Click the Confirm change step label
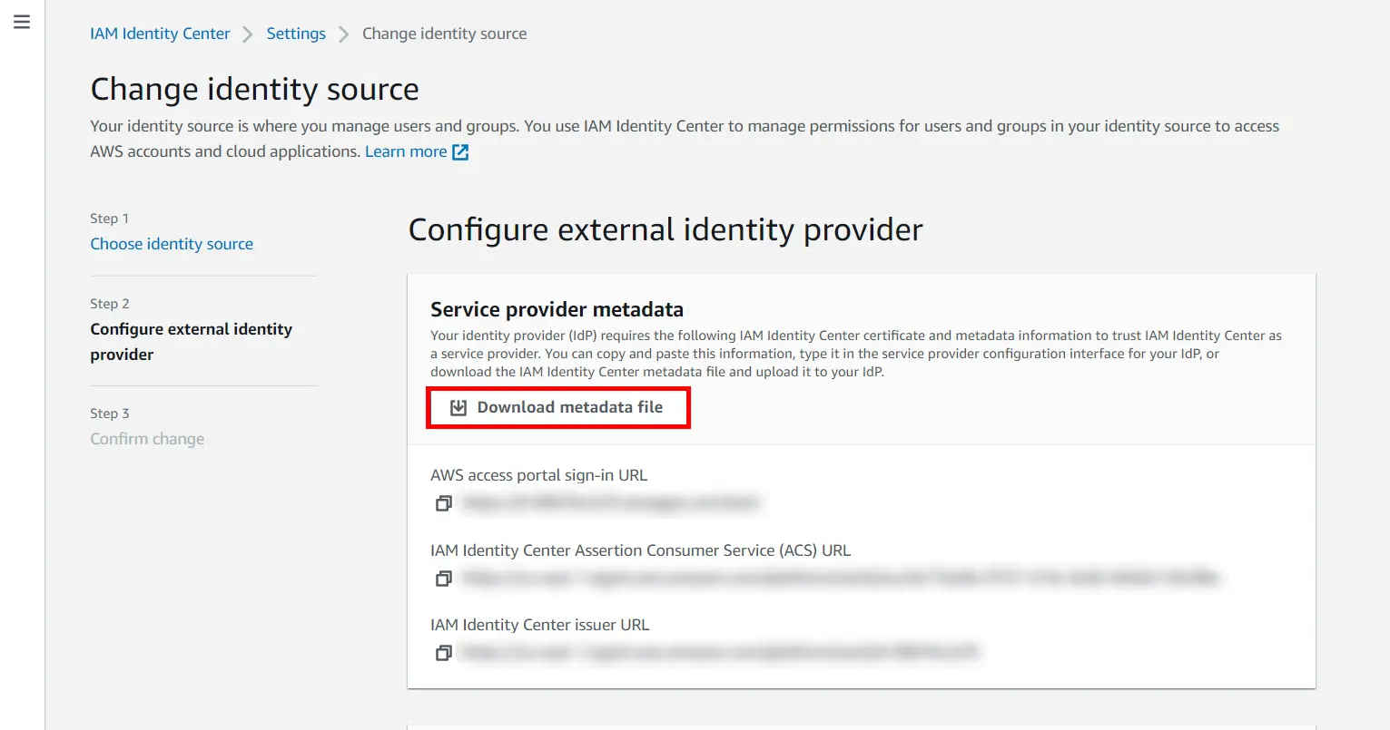This screenshot has width=1390, height=730. pyautogui.click(x=147, y=438)
